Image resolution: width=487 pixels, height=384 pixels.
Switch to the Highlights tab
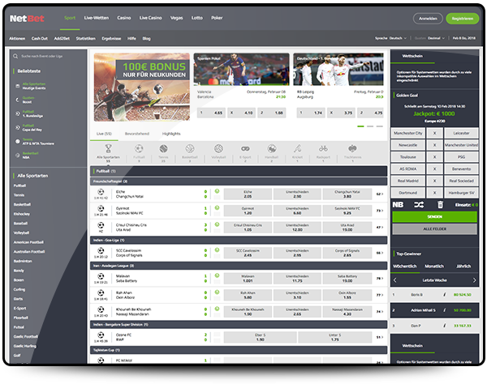click(x=171, y=134)
